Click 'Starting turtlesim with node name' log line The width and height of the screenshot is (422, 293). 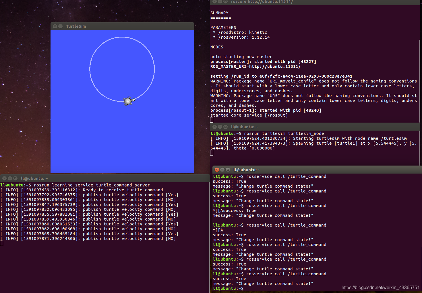pyautogui.click(x=309, y=138)
